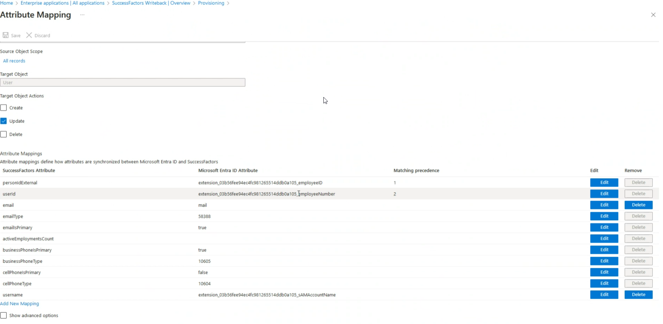The image size is (663, 324).
Task: Click Delete button for emailType row
Action: coord(639,216)
